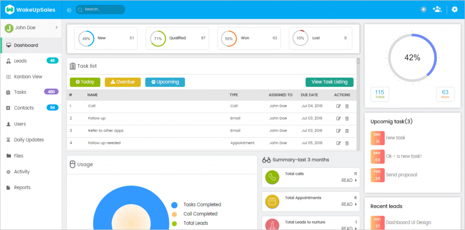This screenshot has width=465, height=230.
Task: Click the Total Leads to nurture flask icon
Action: point(272,225)
